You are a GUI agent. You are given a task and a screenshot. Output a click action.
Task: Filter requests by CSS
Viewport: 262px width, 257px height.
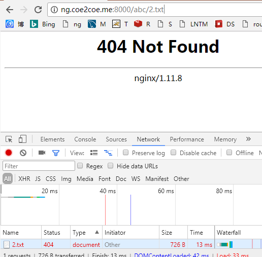pos(51,179)
